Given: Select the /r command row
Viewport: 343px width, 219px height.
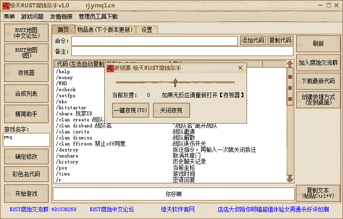Looking at the screenshot, I should pyautogui.click(x=58, y=180).
